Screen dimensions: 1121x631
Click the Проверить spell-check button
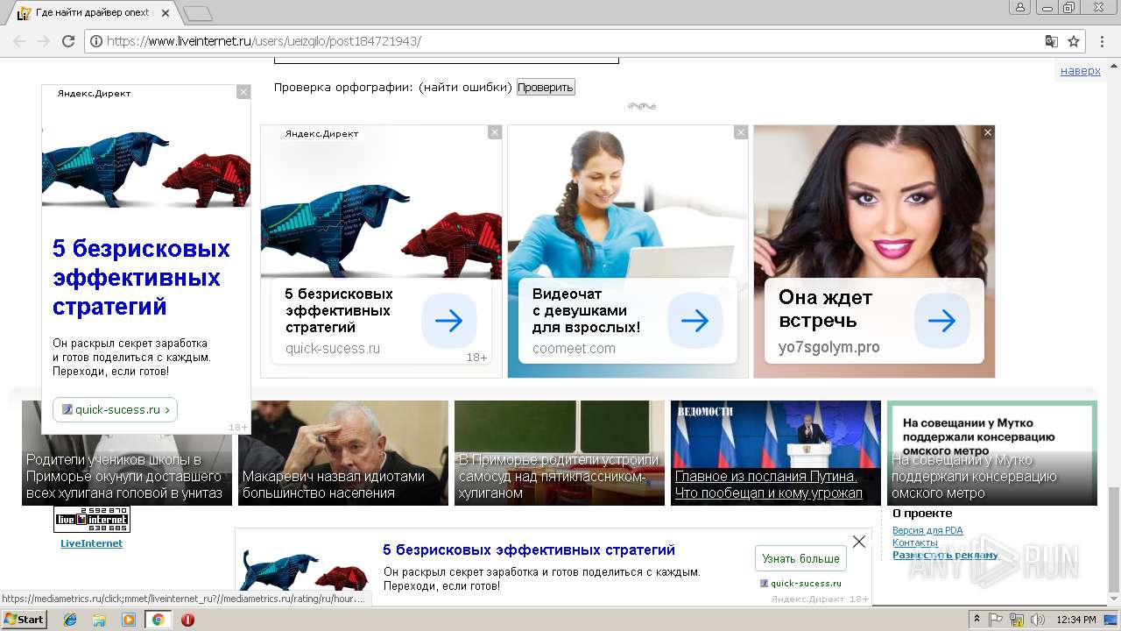[546, 87]
